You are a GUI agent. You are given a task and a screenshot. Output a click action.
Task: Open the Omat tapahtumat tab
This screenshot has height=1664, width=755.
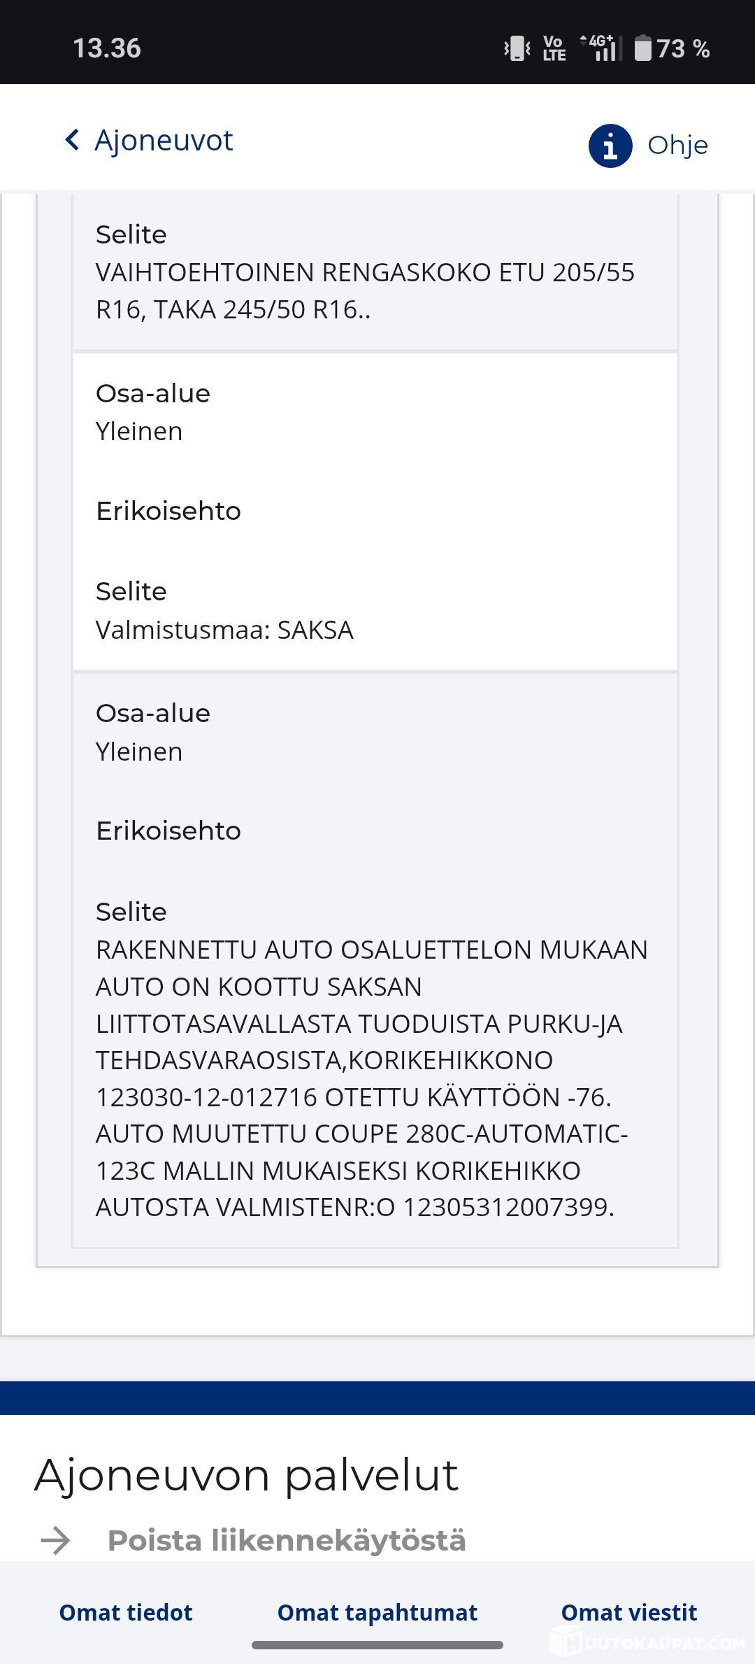pos(377,1612)
